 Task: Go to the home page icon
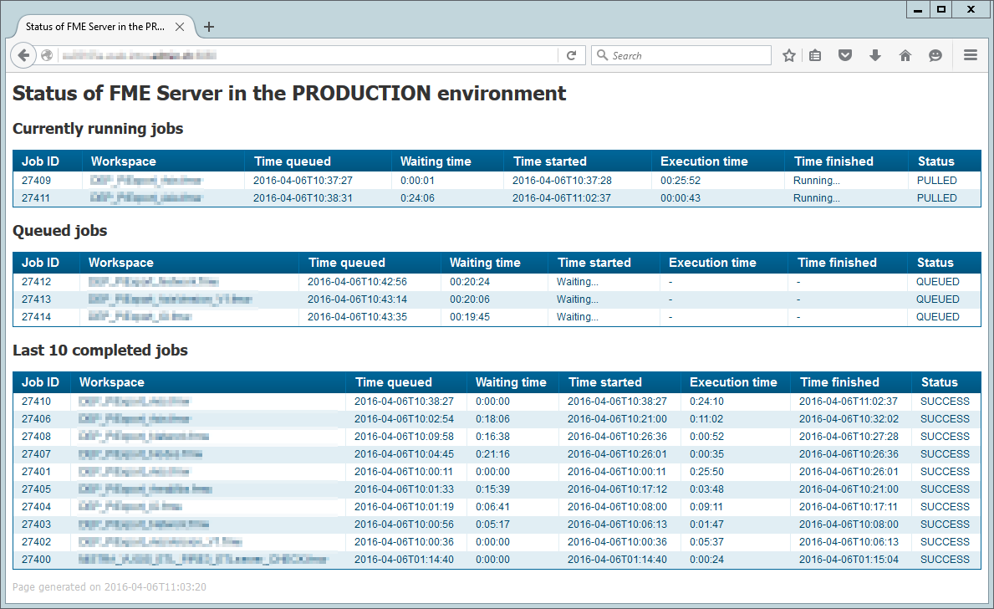[x=905, y=56]
